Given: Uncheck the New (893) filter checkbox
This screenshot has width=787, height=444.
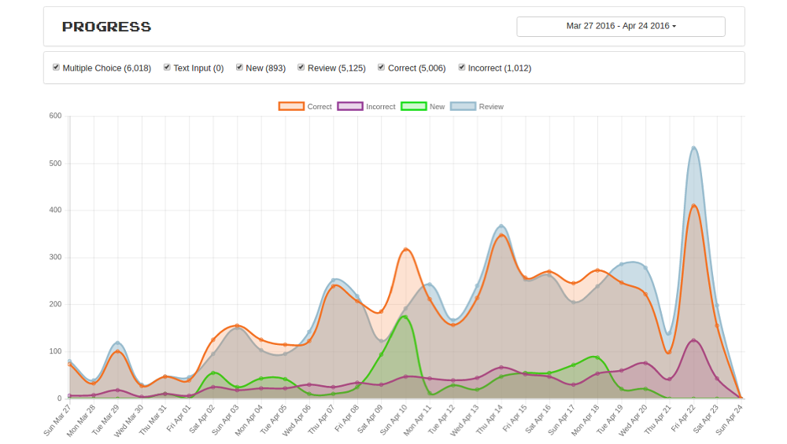Looking at the screenshot, I should click(239, 68).
